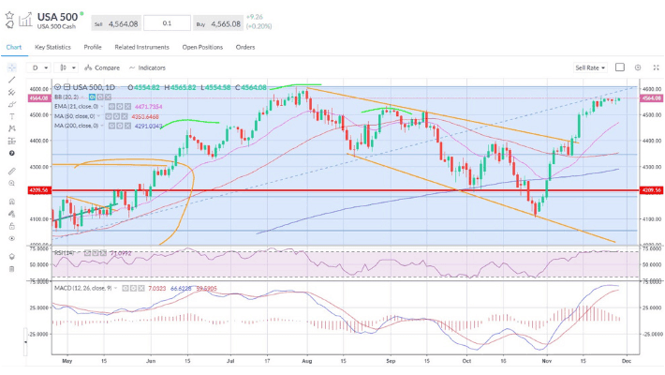Open the Related Instruments tab
The image size is (665, 375).
pyautogui.click(x=142, y=47)
